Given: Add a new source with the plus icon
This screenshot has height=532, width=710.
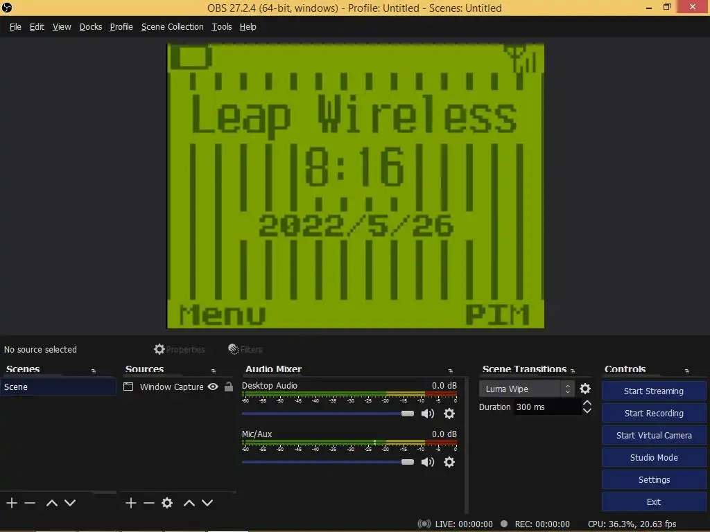Looking at the screenshot, I should point(131,503).
